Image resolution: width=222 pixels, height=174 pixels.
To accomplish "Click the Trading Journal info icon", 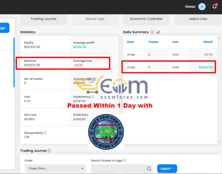I will tap(49, 151).
